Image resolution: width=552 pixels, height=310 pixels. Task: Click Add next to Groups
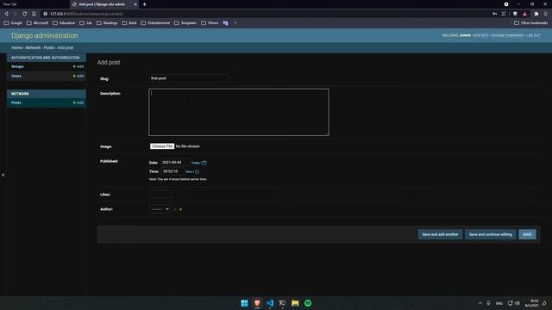(x=78, y=66)
